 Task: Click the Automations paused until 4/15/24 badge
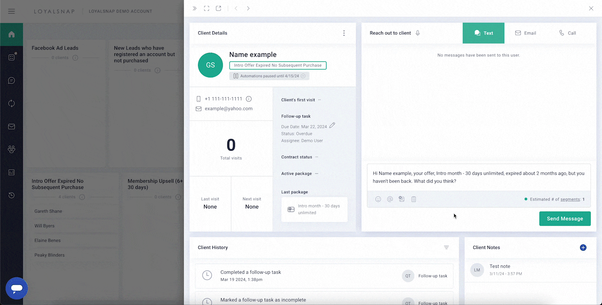(x=269, y=76)
